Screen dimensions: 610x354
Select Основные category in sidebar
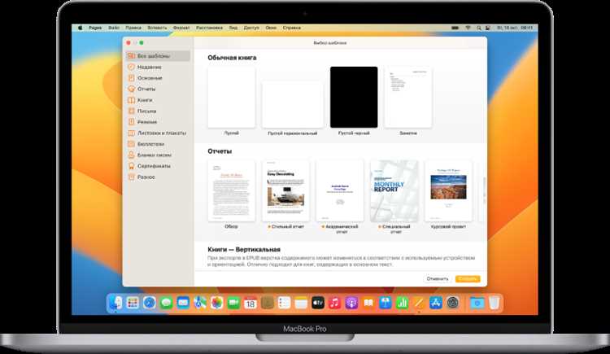(158, 78)
